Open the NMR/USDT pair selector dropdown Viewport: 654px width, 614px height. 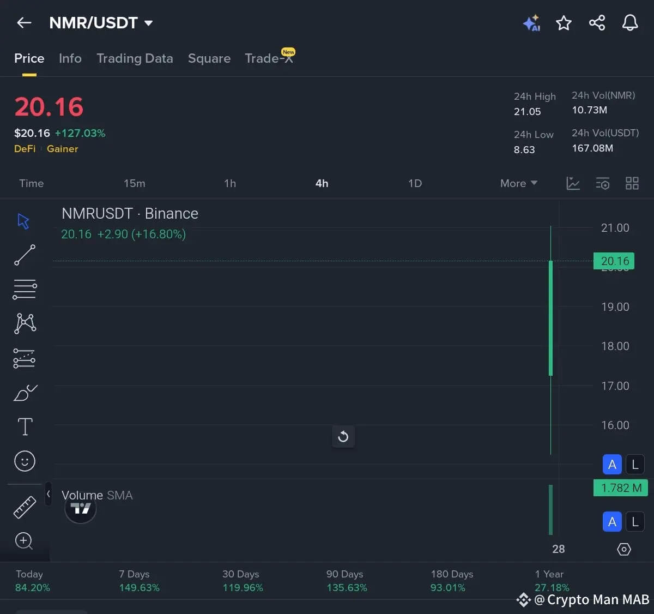[x=101, y=23]
